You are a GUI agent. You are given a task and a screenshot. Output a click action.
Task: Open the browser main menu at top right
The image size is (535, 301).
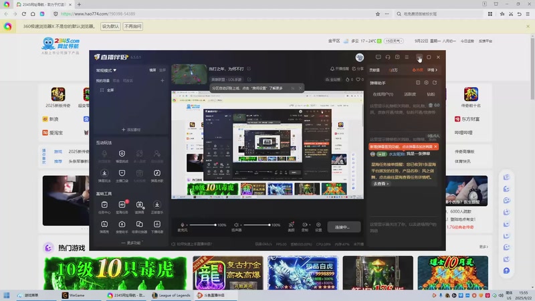[528, 14]
